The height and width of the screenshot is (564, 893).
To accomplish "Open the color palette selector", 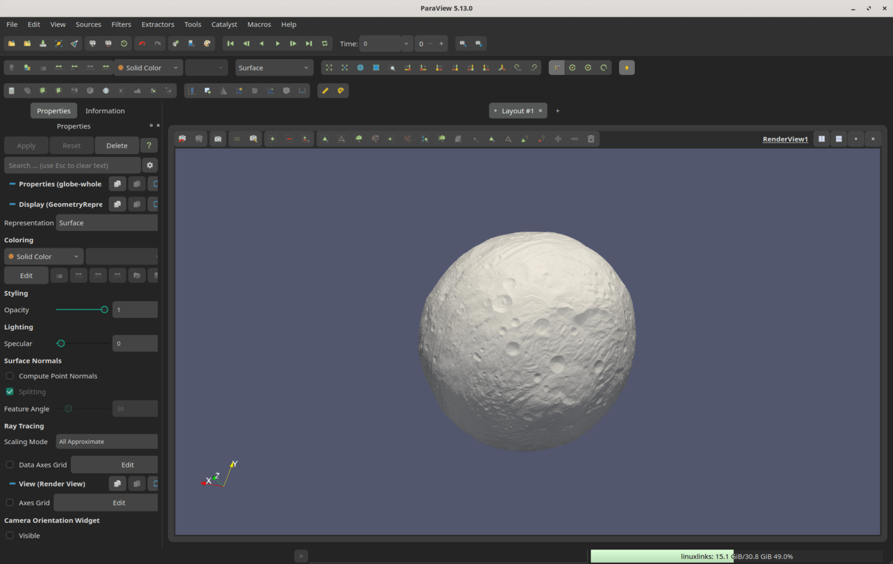I will (x=207, y=43).
